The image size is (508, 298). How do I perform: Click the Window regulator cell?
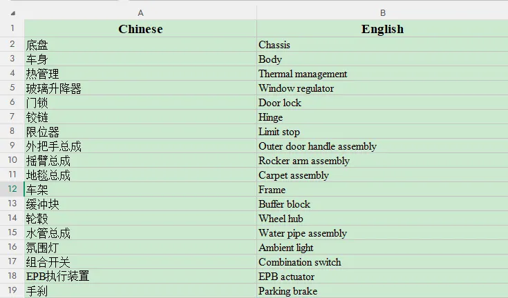point(382,88)
